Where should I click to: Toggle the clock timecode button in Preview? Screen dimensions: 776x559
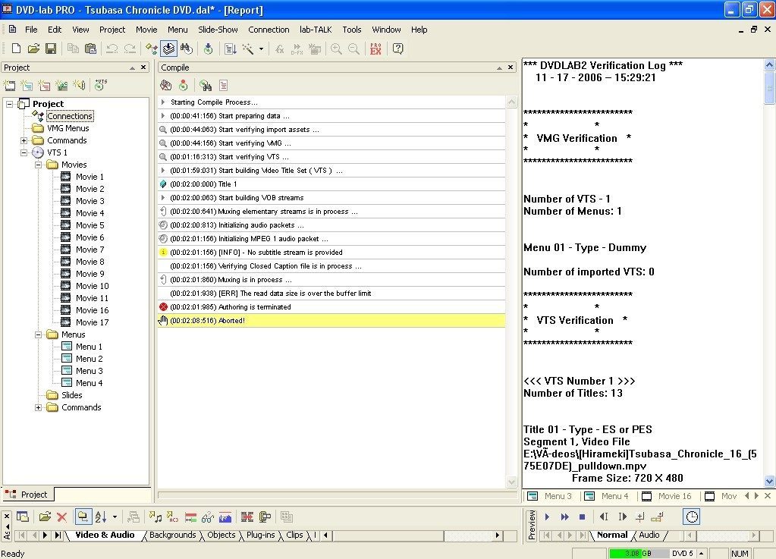(x=692, y=517)
